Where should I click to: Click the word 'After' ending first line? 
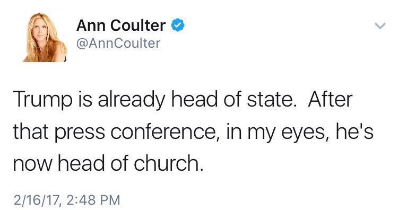(x=330, y=99)
